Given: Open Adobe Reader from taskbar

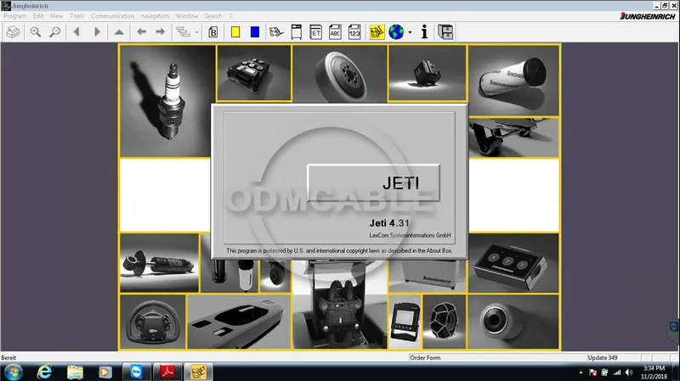Looking at the screenshot, I should (167, 372).
